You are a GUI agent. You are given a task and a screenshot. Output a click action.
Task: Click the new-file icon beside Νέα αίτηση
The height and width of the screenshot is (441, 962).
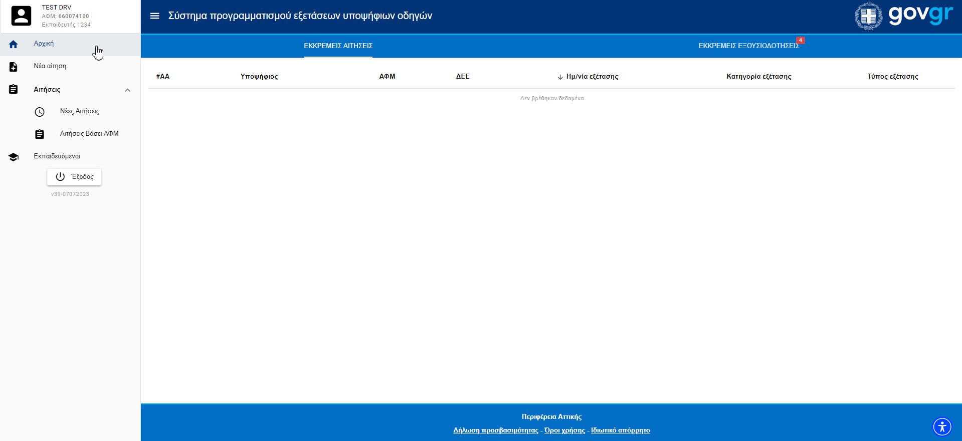14,67
